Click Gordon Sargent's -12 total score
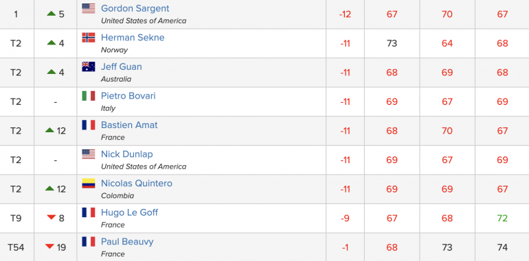529x261 pixels. click(345, 14)
